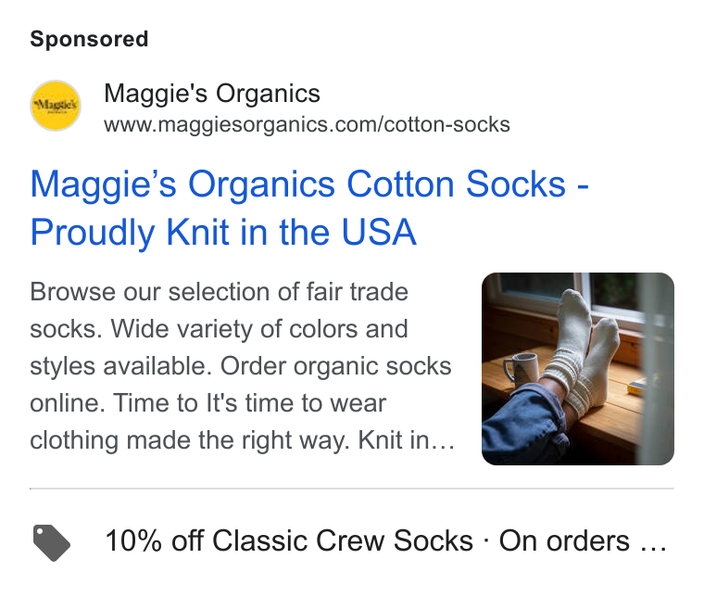This screenshot has height=597, width=704.
Task: Click the white socks in the photo
Action: [x=582, y=350]
